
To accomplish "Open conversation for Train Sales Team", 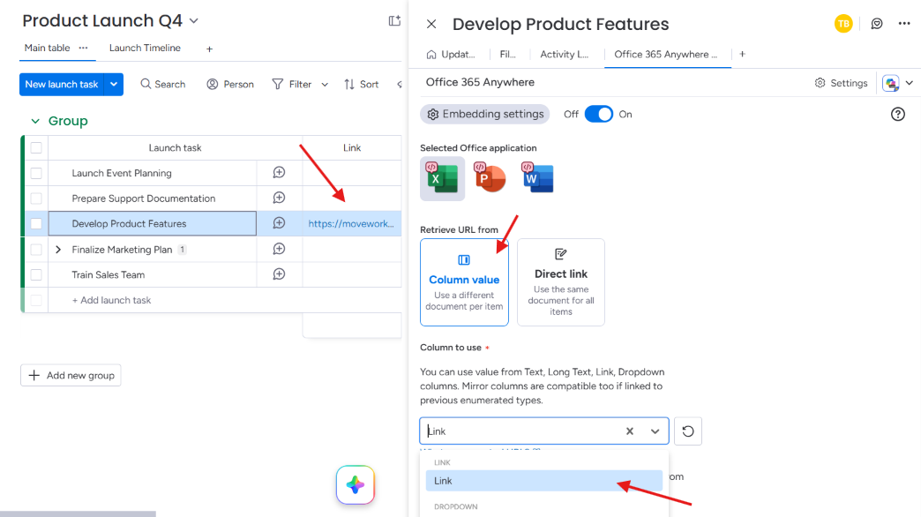I will click(x=279, y=274).
